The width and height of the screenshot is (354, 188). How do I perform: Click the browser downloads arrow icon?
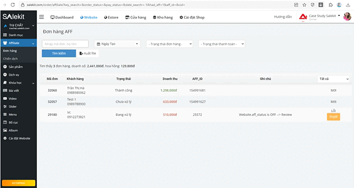[x=348, y=5]
